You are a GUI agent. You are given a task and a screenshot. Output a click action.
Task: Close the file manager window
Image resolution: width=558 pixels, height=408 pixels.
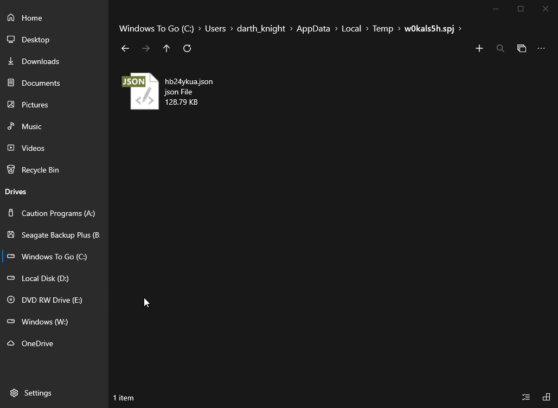coord(546,9)
